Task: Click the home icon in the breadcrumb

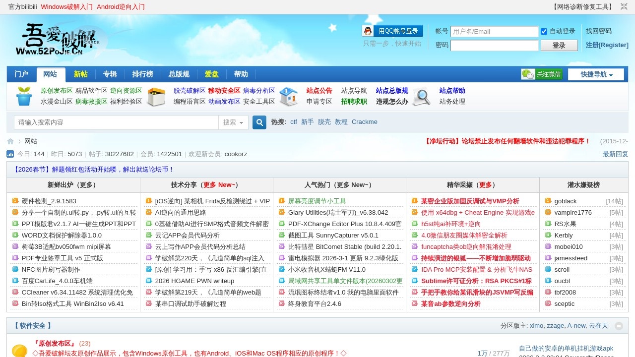Action: [10, 141]
